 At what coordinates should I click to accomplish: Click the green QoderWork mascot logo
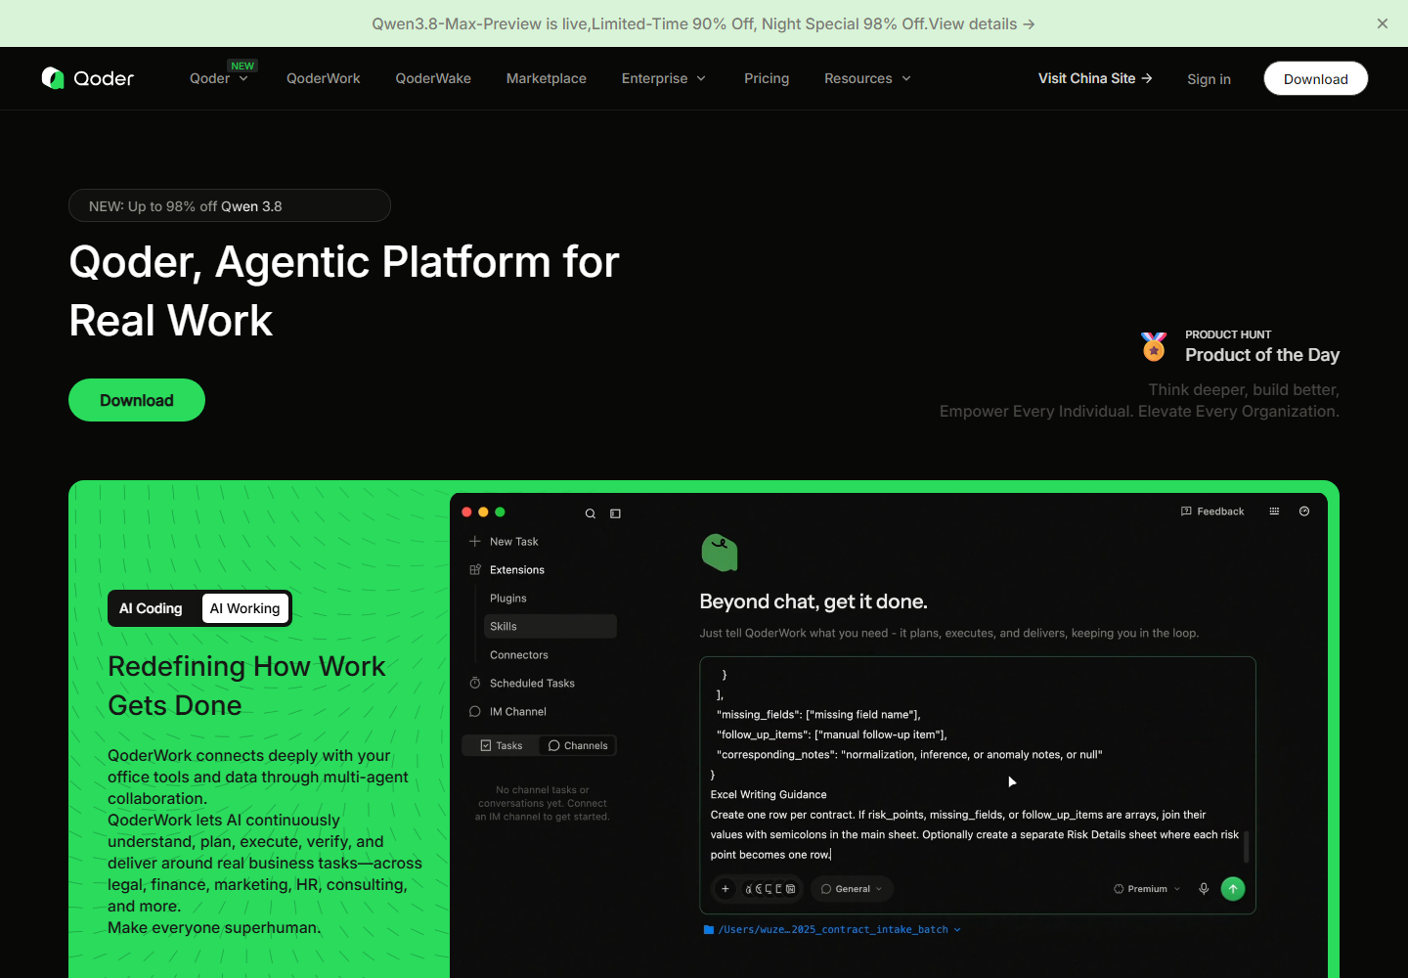[x=720, y=553]
